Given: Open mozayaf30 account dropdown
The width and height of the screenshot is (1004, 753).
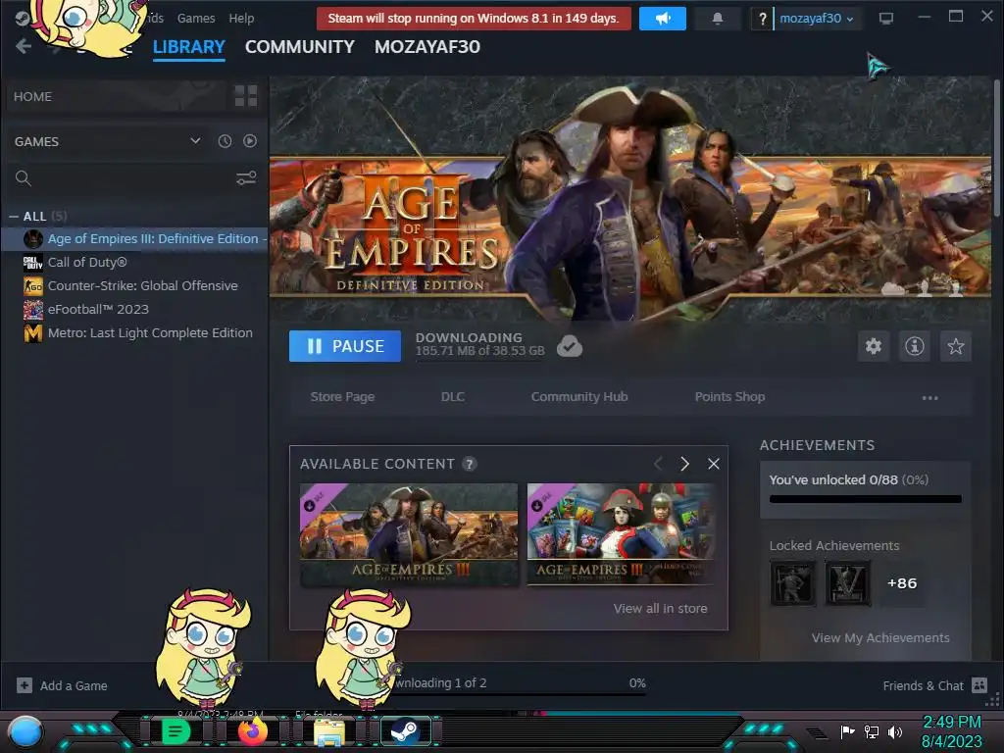Looking at the screenshot, I should point(816,19).
